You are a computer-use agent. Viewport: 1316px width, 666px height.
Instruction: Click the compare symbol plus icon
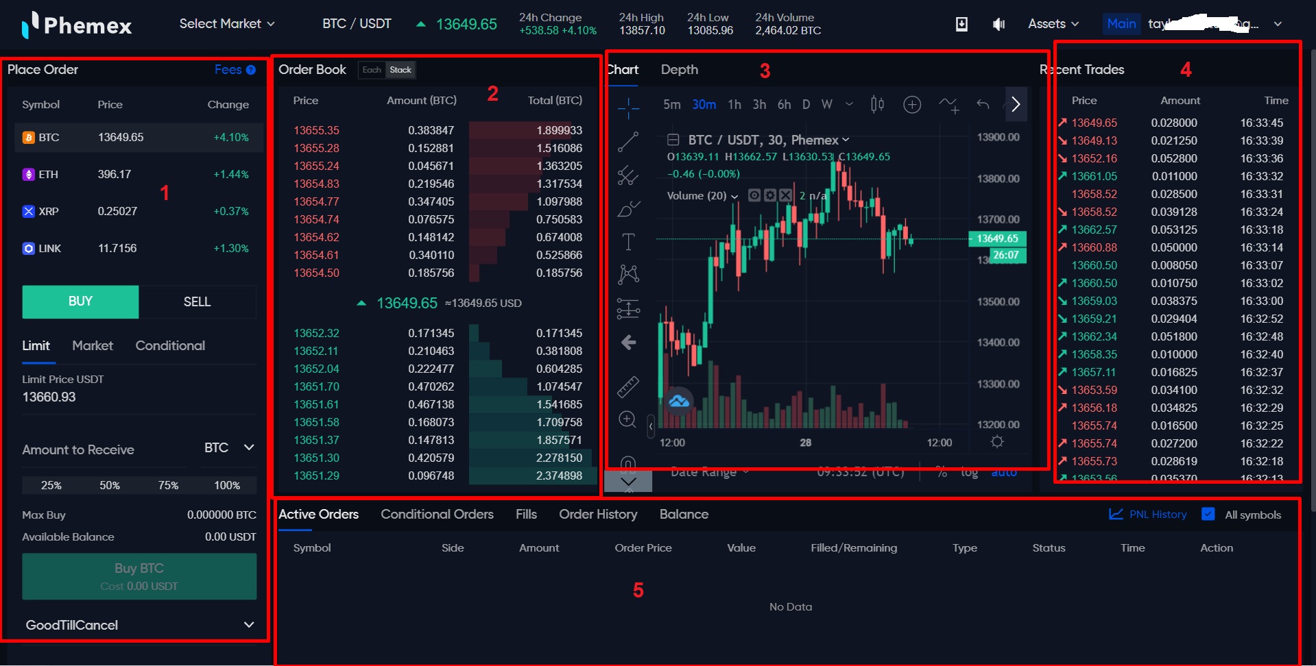tap(912, 104)
